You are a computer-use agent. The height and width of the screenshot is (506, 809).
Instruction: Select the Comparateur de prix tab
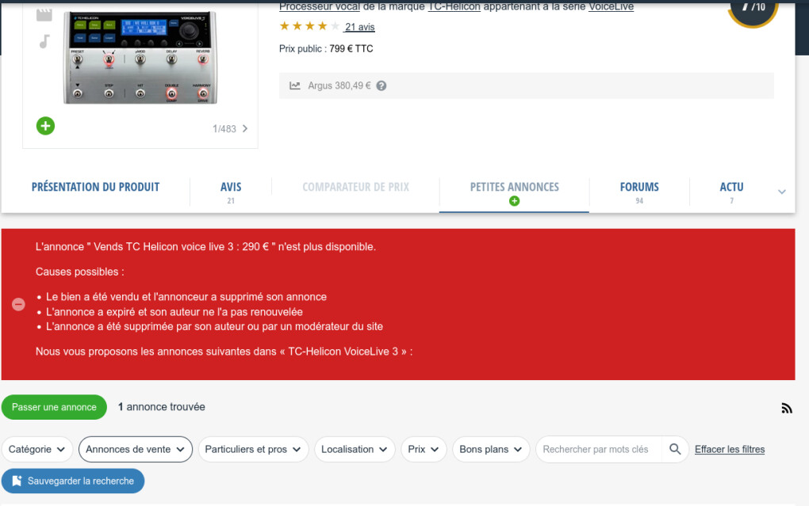355,187
